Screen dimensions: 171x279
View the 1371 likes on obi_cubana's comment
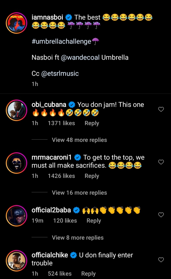61,123
